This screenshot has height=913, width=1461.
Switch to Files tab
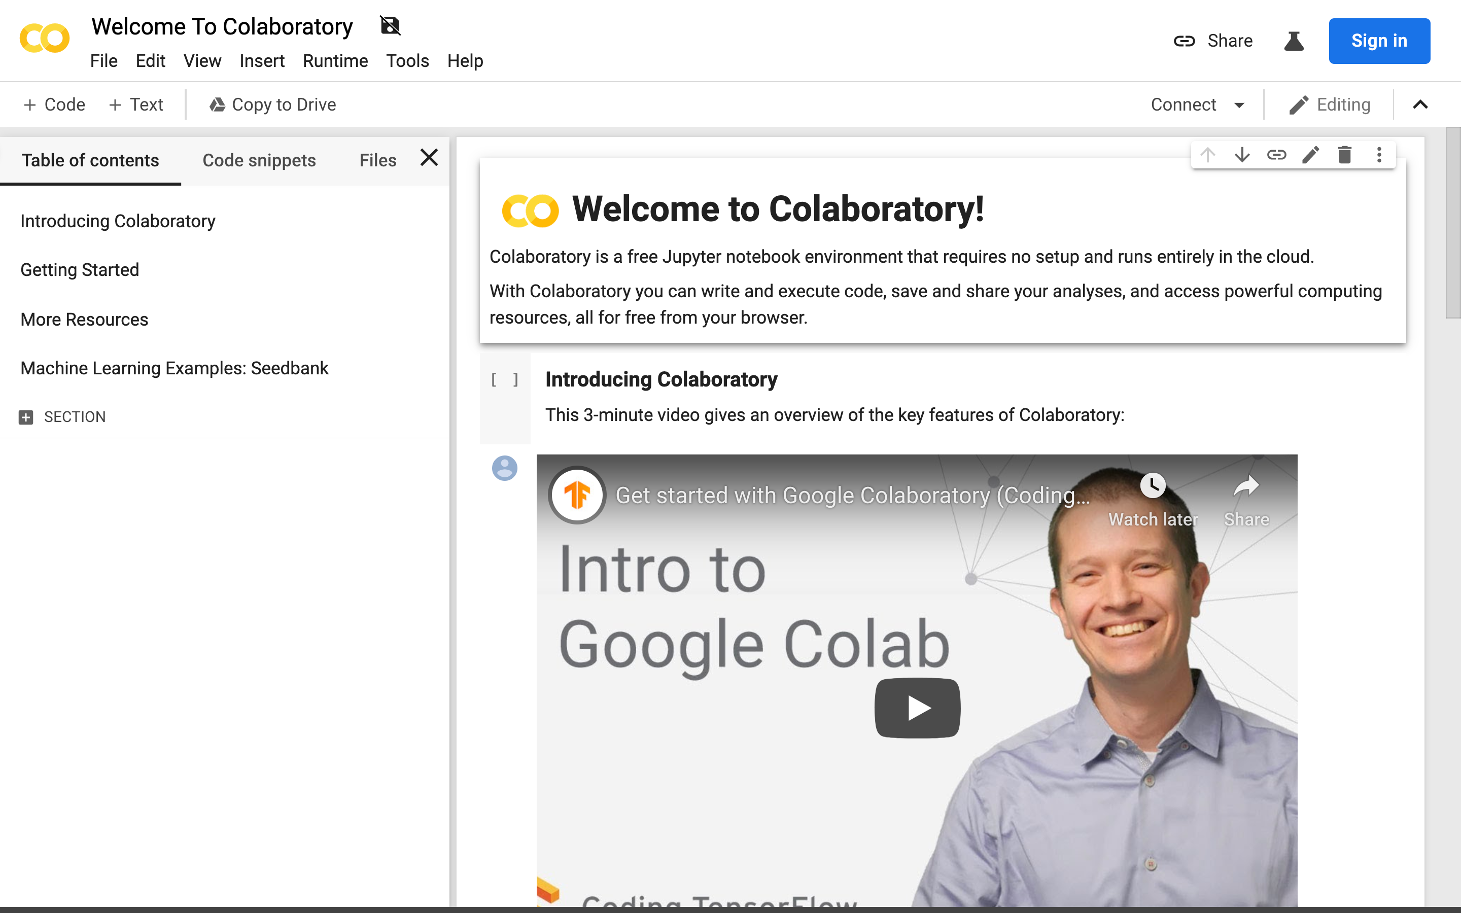click(378, 161)
